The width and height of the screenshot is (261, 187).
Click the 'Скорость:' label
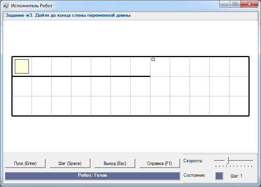tap(193, 161)
